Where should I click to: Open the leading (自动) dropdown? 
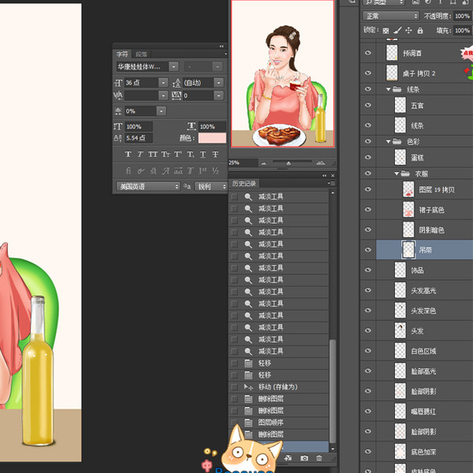pos(218,83)
